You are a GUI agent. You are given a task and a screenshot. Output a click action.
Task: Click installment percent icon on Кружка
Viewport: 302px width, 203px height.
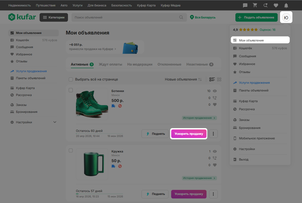coord(120,166)
